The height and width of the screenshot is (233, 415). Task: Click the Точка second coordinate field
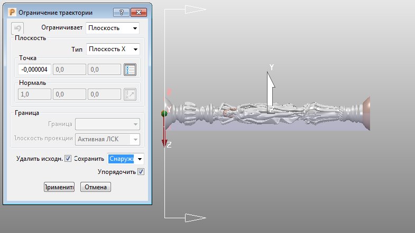click(x=69, y=70)
